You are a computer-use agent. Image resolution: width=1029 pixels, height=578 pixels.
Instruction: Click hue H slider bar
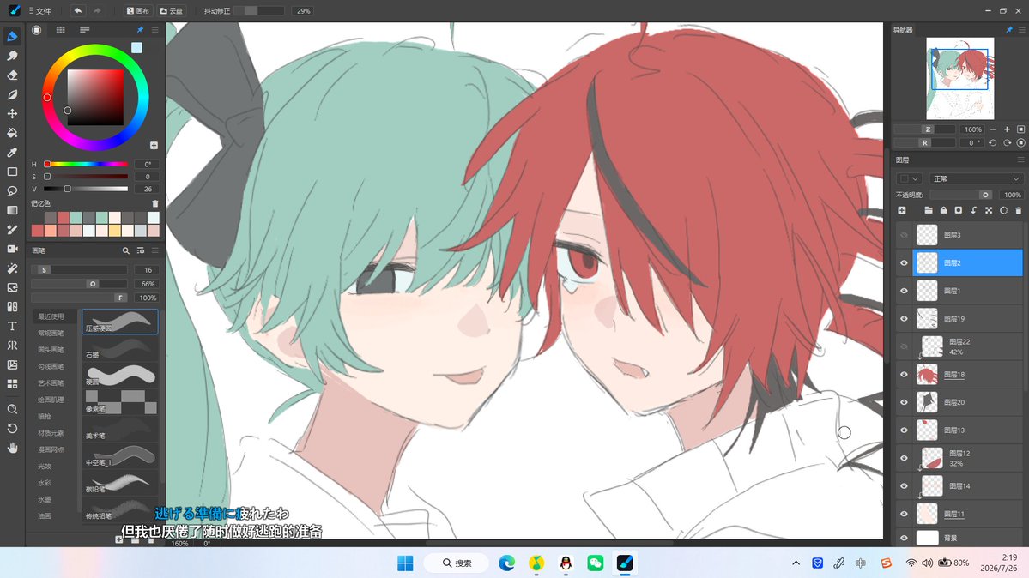coord(85,164)
